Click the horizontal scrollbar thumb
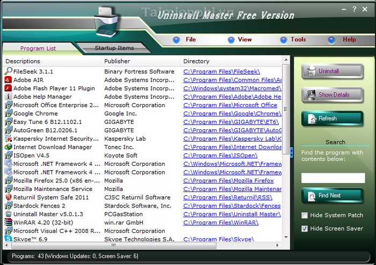 pos(114,245)
